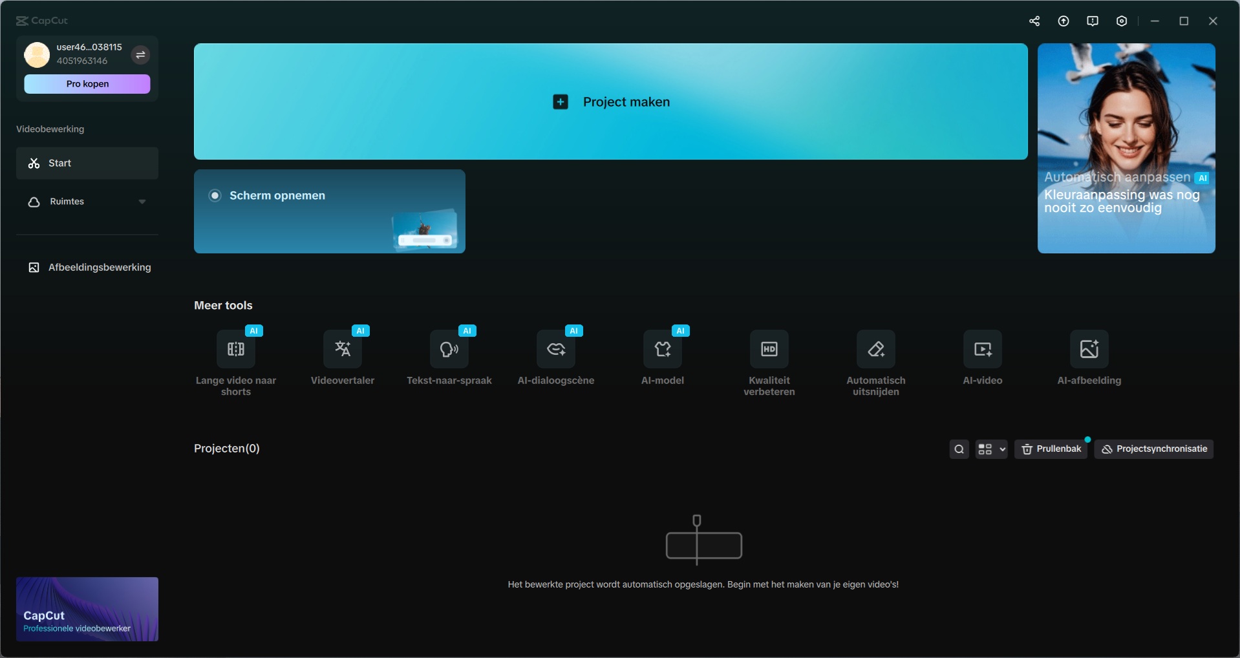The height and width of the screenshot is (658, 1240).
Task: Click the user profile avatar
Action: [37, 55]
